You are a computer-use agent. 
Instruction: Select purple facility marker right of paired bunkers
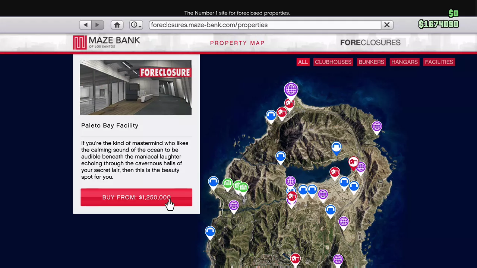click(x=323, y=195)
